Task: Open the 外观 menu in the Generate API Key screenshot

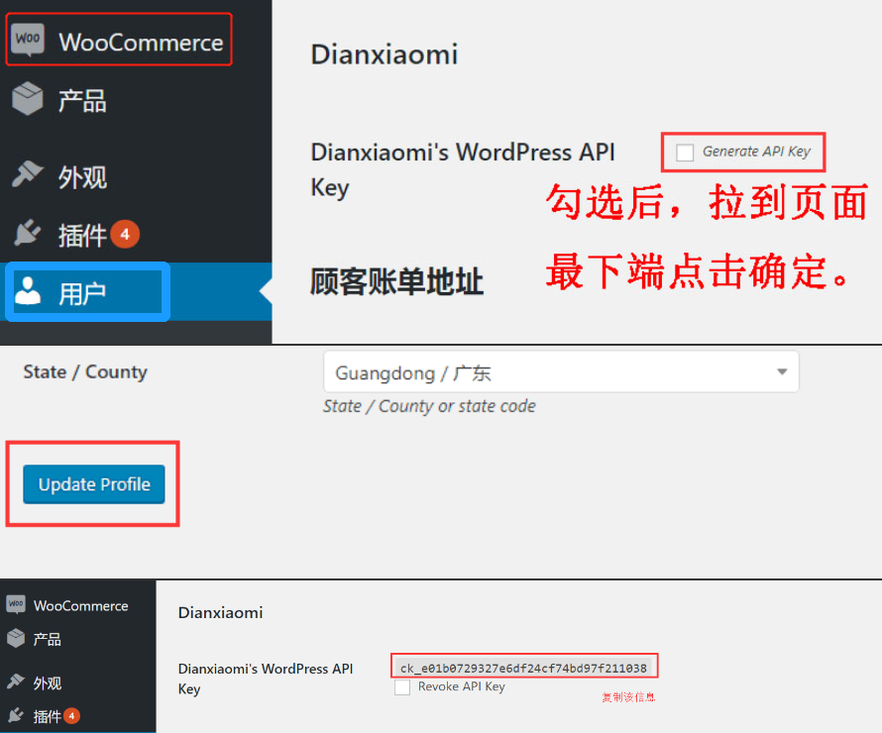Action: [82, 176]
